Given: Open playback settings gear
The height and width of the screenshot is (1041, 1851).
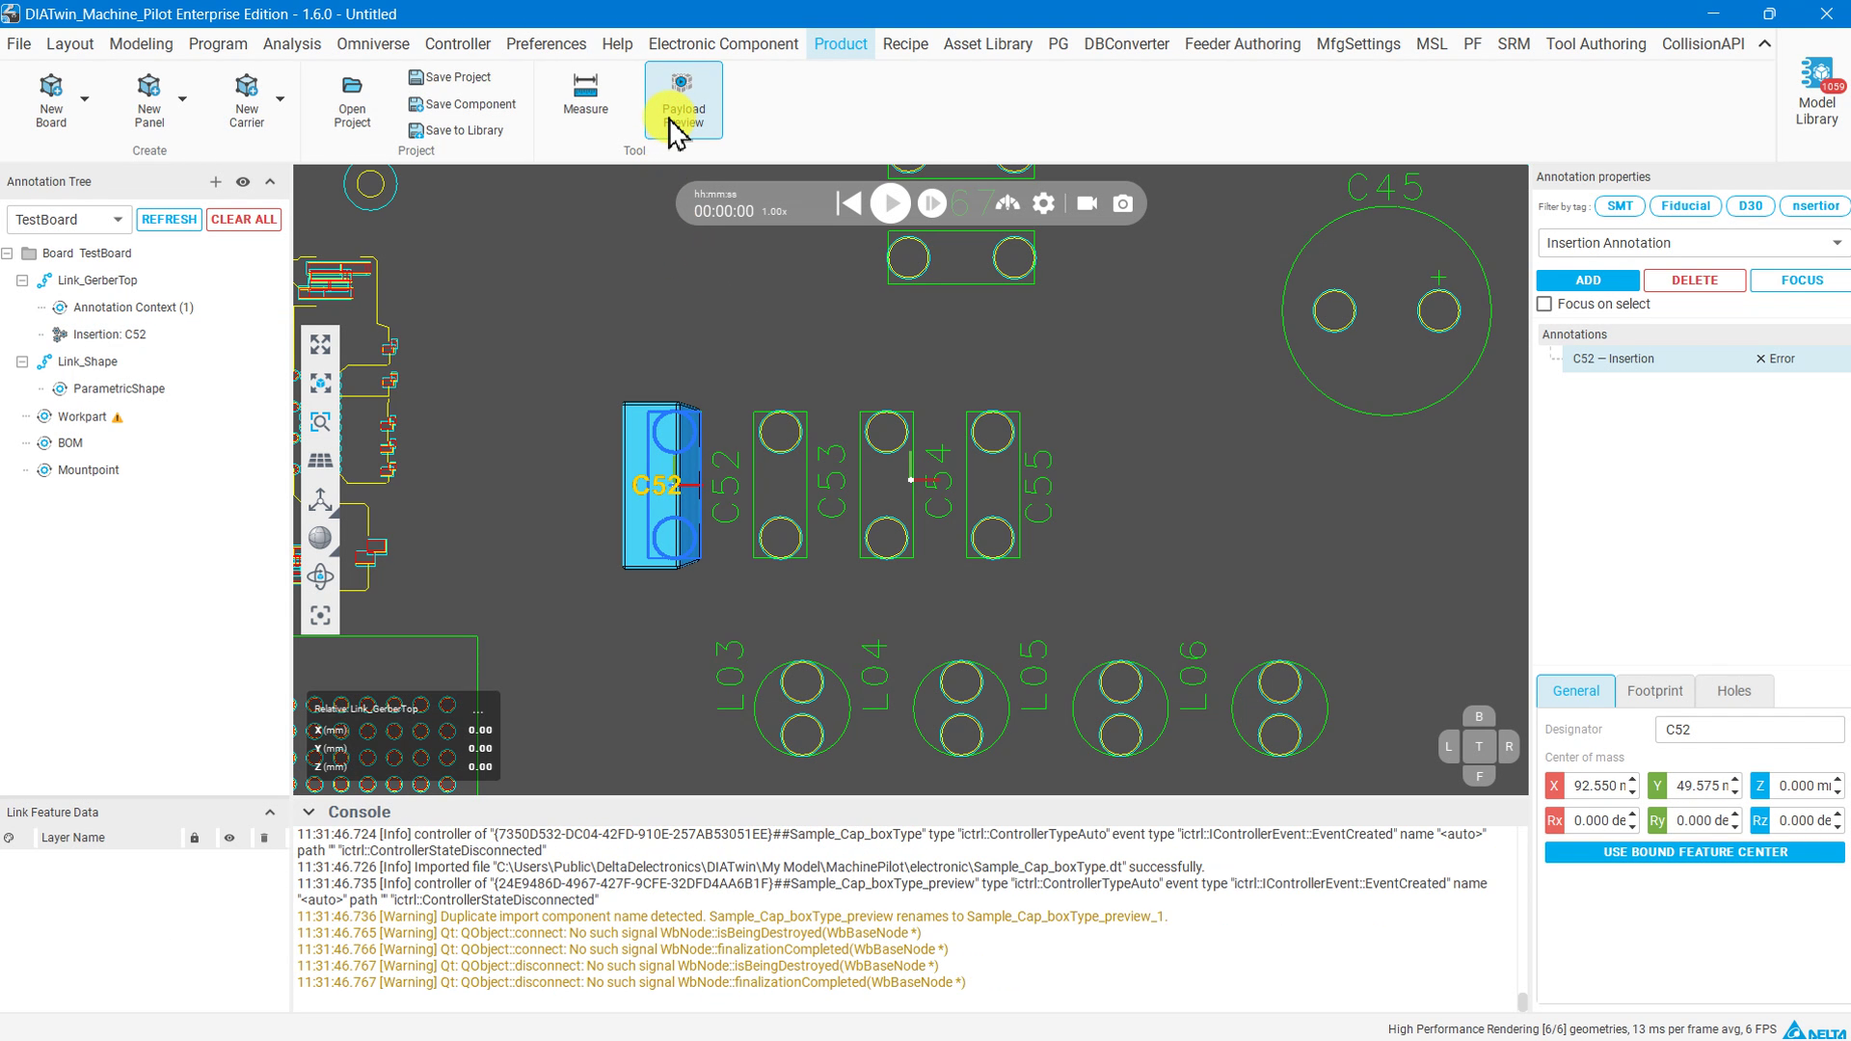Looking at the screenshot, I should point(1043,203).
